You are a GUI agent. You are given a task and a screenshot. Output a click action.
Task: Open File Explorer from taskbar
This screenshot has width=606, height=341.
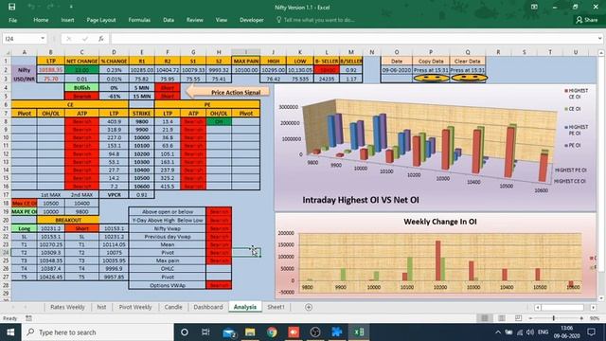pyautogui.click(x=250, y=332)
